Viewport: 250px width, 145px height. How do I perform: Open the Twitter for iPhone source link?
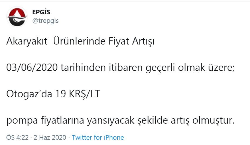tap(98, 137)
